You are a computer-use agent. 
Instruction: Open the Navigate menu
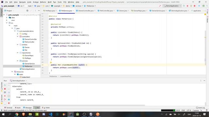[x=23, y=2]
